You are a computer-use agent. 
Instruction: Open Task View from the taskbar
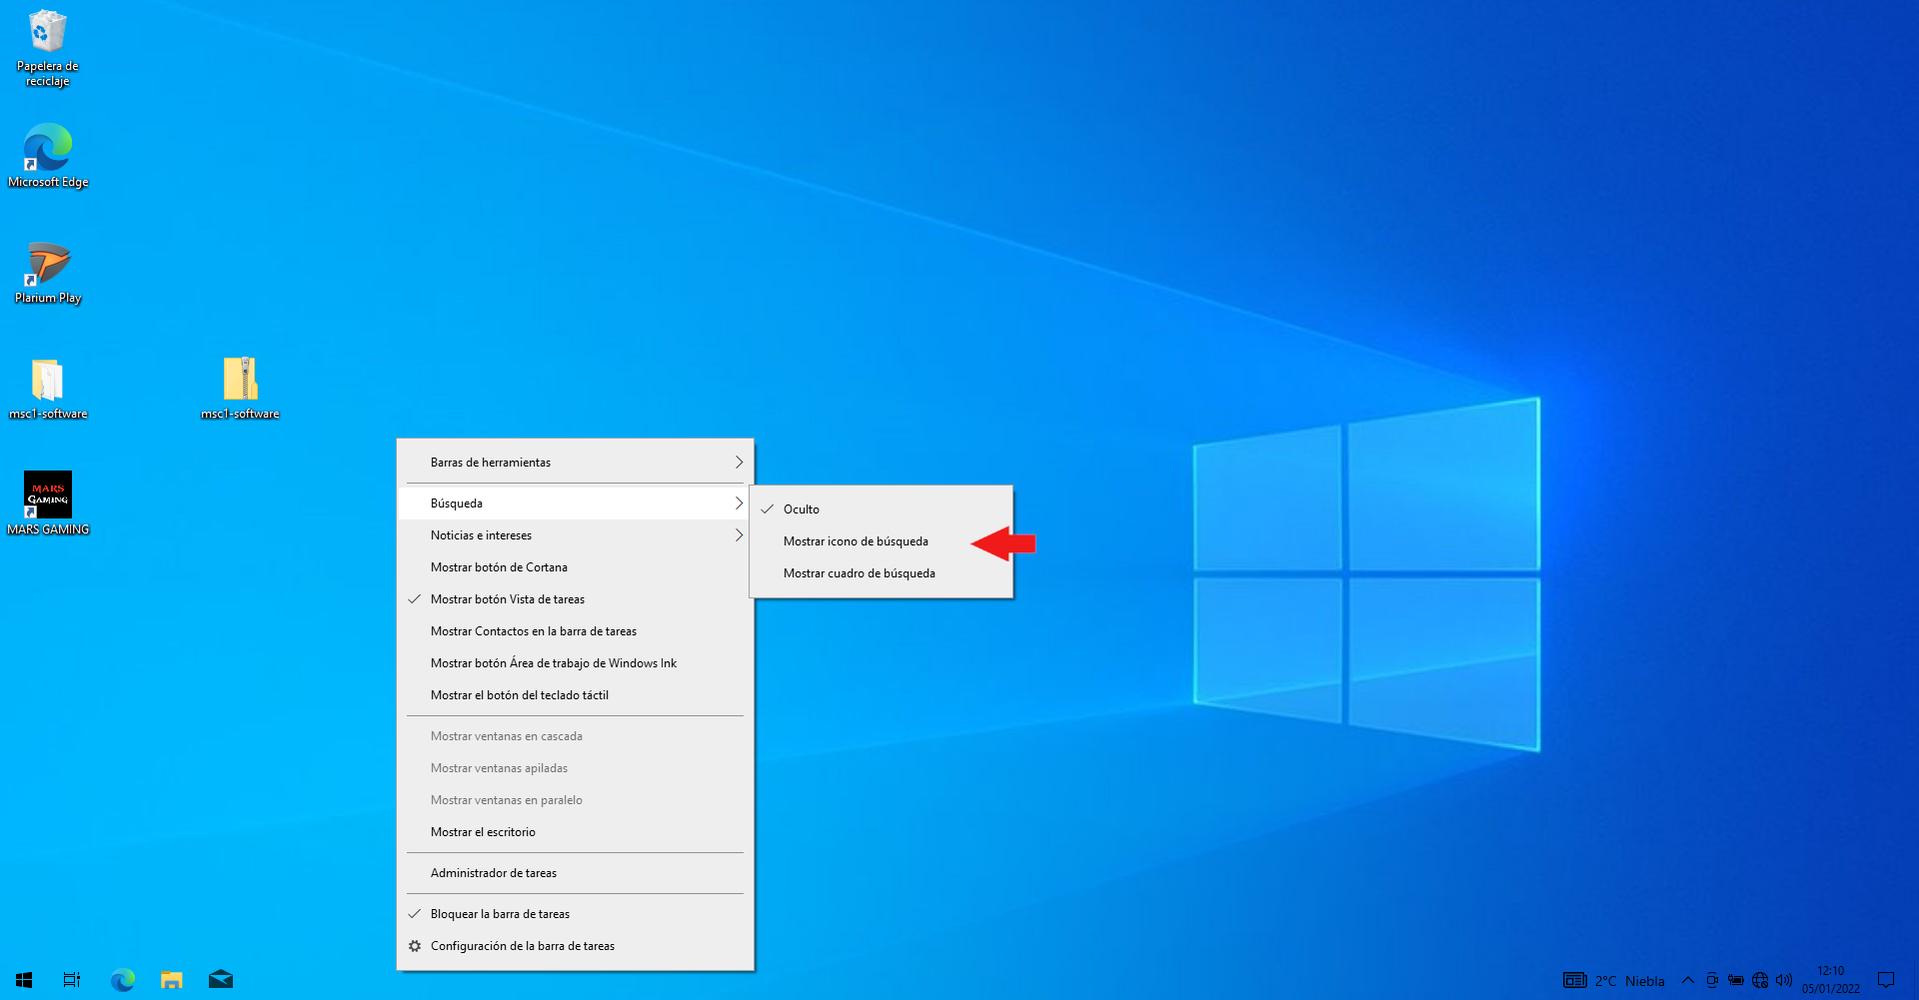tap(72, 980)
